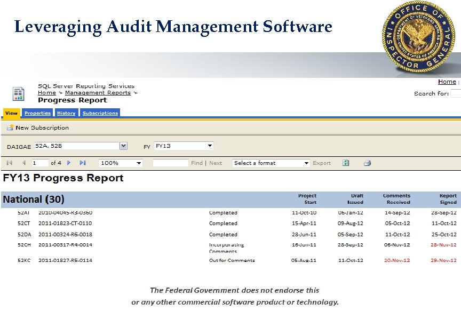
Task: Select the View tab
Action: click(11, 113)
